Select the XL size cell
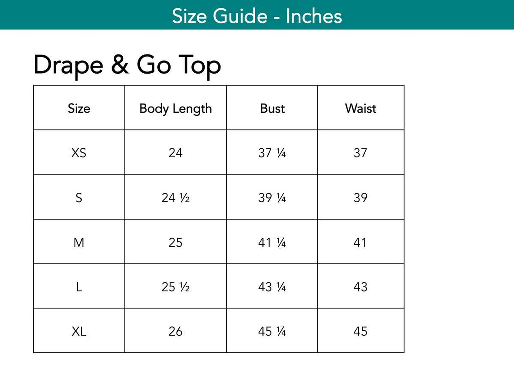 coord(79,331)
